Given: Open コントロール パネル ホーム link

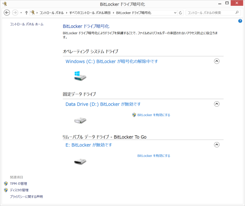Looking at the screenshot, I should coord(27,24).
